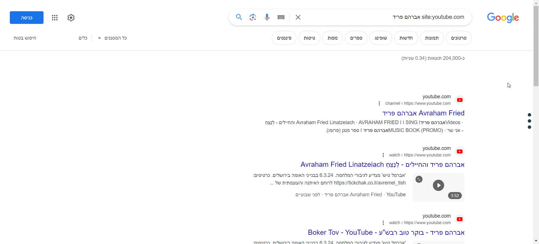Image resolution: width=539 pixels, height=244 pixels.
Task: Open more options for Linatzeiach result
Action: pyautogui.click(x=383, y=155)
